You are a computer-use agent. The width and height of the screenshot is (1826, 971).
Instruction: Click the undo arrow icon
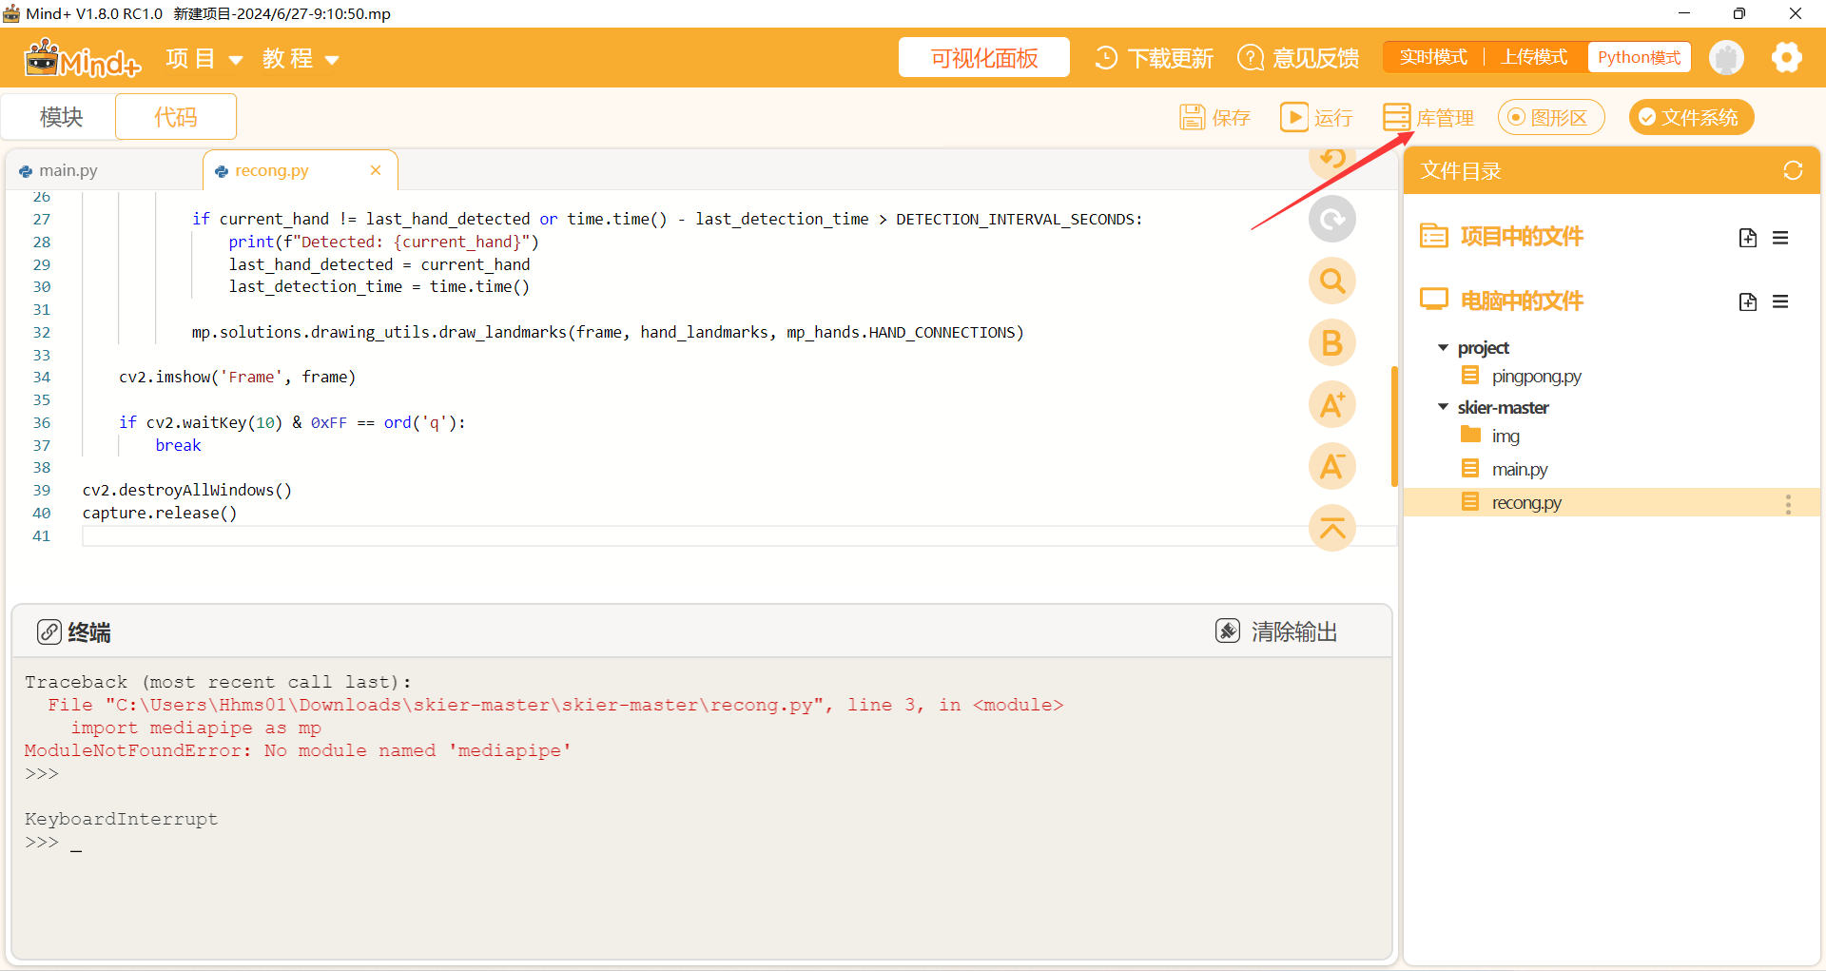(x=1332, y=162)
